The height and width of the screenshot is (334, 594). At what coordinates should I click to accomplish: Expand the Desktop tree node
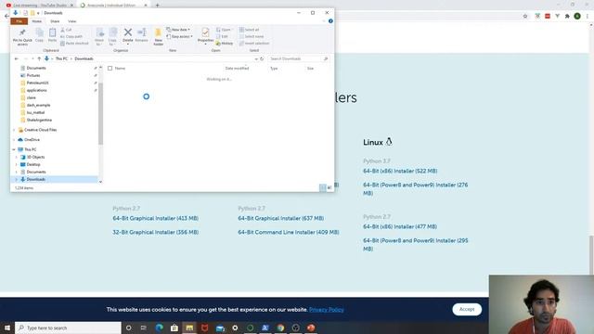click(x=17, y=164)
